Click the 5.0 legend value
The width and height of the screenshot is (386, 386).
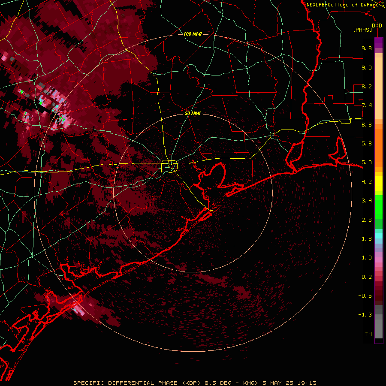click(x=367, y=163)
